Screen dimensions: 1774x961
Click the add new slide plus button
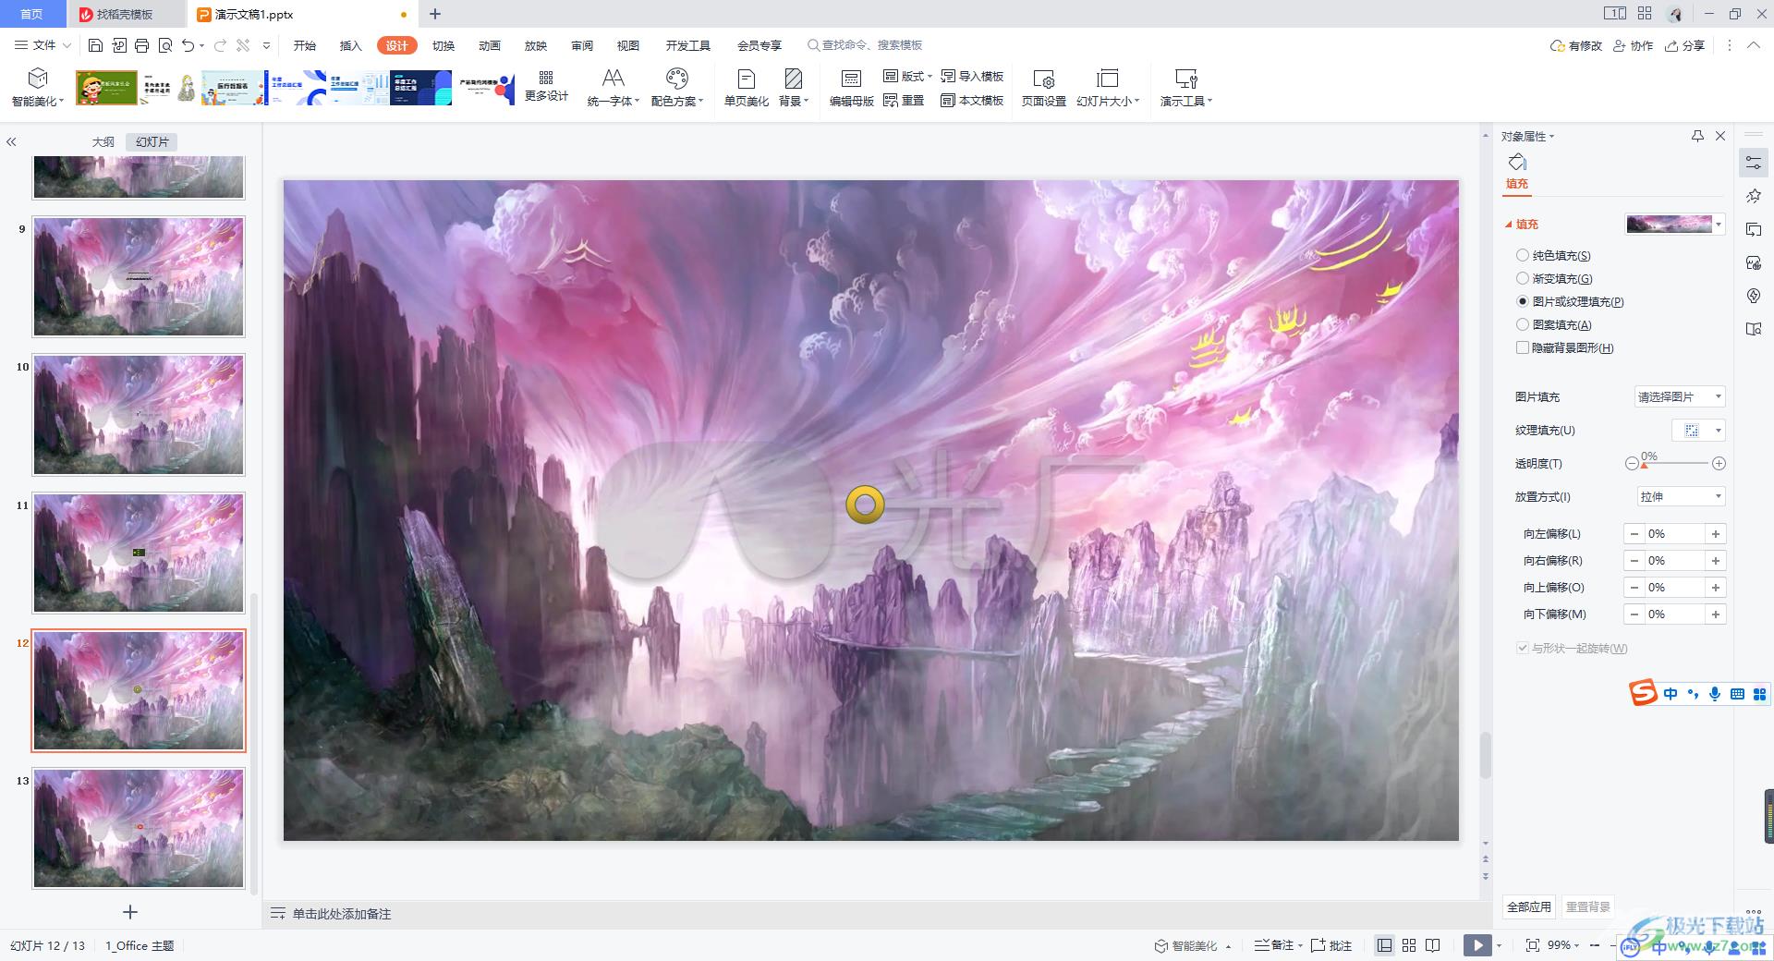click(130, 912)
